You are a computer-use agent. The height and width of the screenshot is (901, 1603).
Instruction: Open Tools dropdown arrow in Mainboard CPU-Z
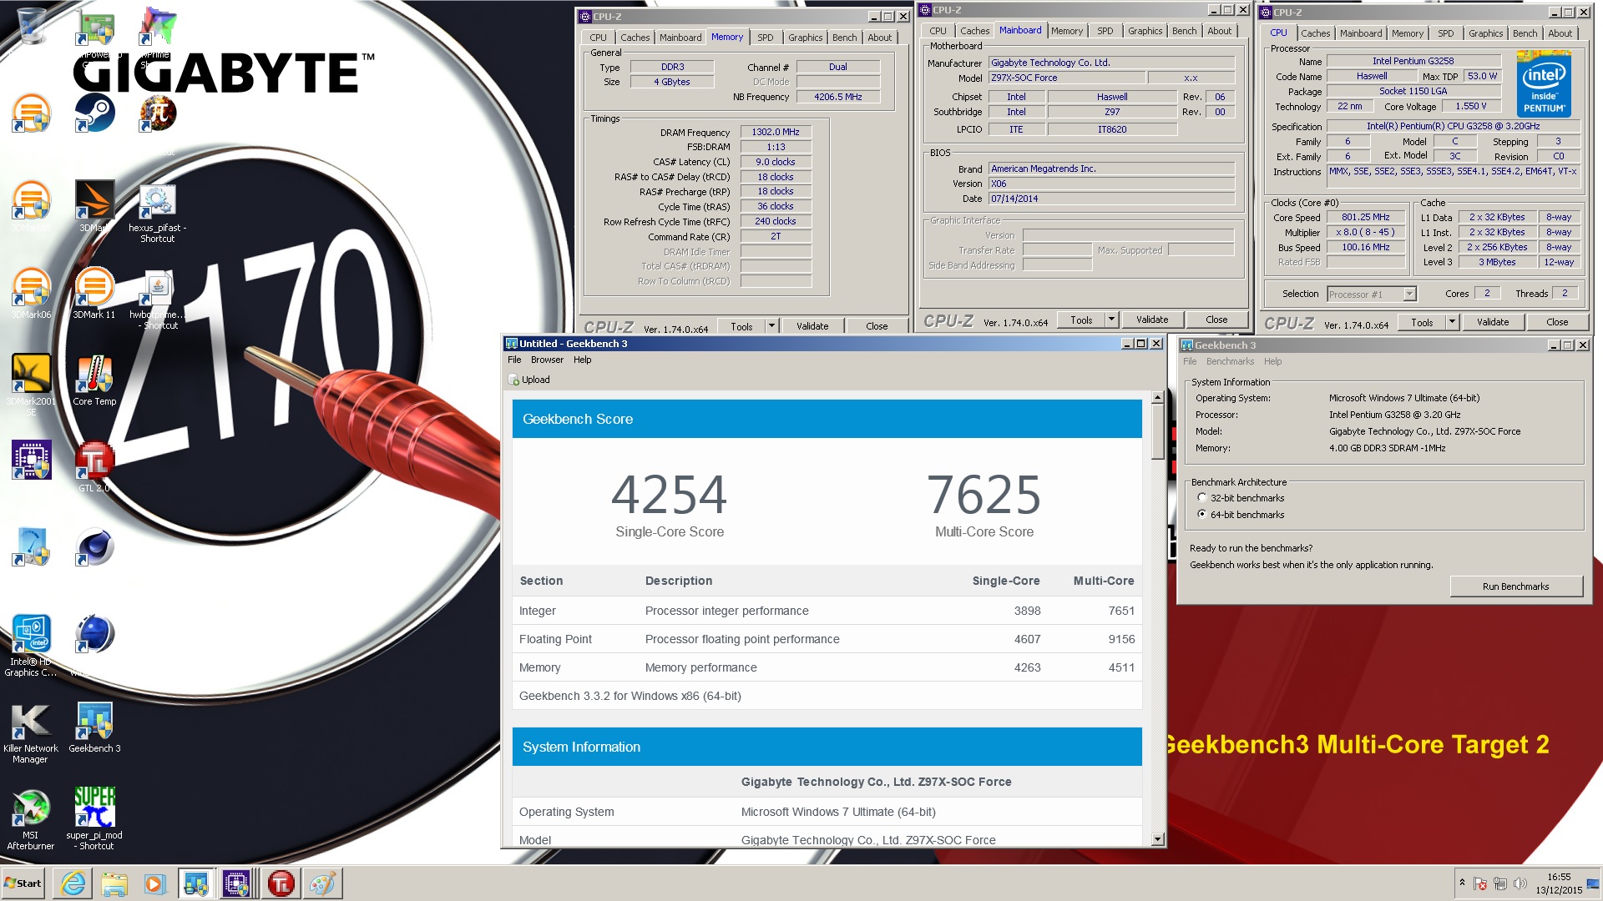(1111, 320)
